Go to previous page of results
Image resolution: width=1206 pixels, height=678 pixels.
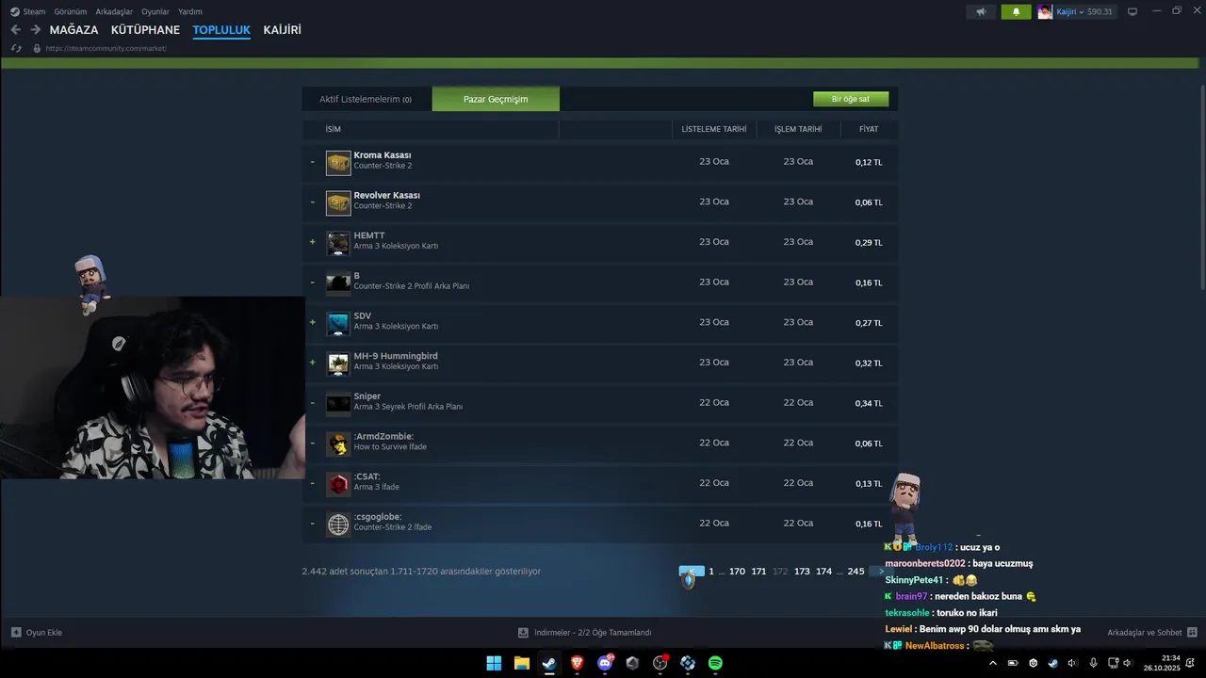click(691, 572)
